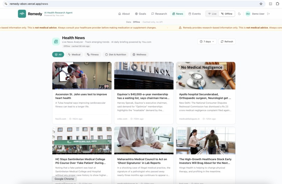Viewport: 282px width, 184px height.
Task: Select the News nav item
Action: [178, 14]
